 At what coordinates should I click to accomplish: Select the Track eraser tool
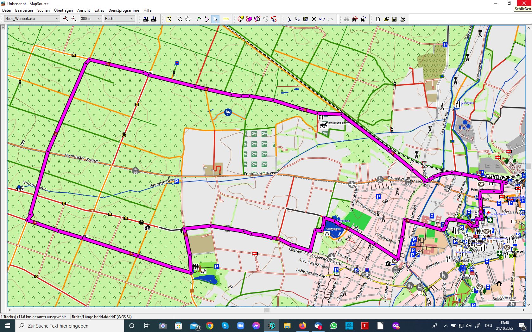coord(249,19)
